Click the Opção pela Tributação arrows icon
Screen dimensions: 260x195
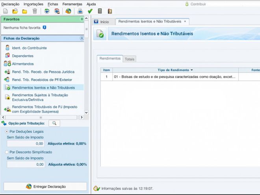(x=4, y=123)
